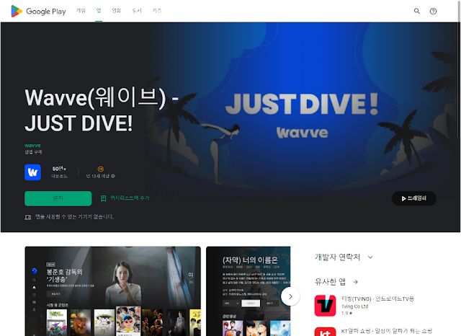Open the 너의 이름은 detail screenshot

point(248,291)
